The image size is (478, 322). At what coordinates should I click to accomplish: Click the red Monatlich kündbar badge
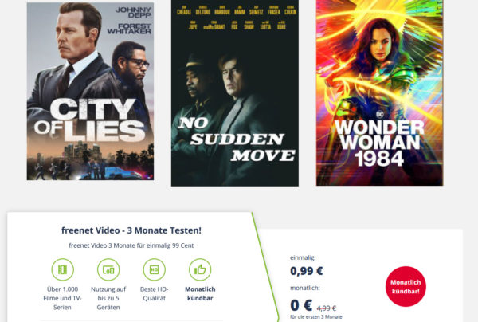click(406, 286)
